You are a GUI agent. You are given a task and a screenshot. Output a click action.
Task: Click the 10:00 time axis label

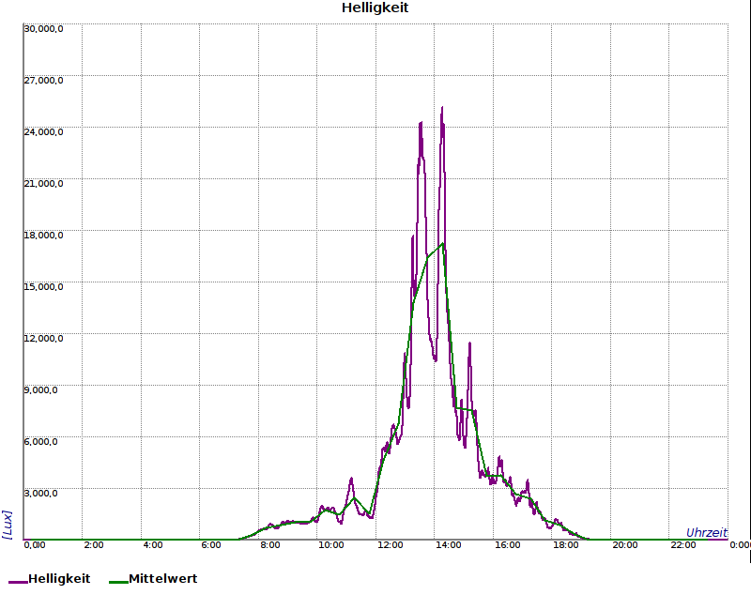[x=331, y=545]
